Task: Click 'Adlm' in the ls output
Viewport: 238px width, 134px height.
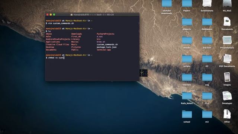Action: click(x=48, y=36)
